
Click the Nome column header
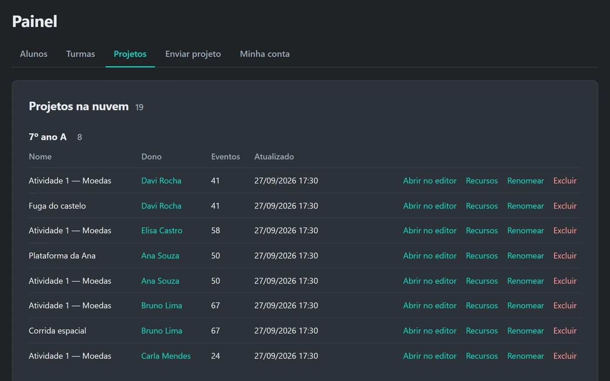coord(40,157)
